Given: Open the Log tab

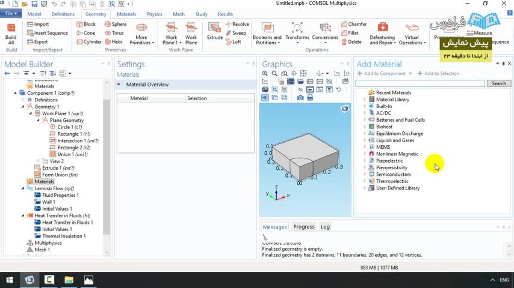Looking at the screenshot, I should (x=325, y=227).
